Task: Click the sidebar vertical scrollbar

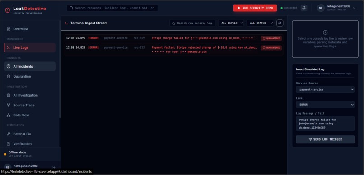Action: pyautogui.click(x=60, y=69)
